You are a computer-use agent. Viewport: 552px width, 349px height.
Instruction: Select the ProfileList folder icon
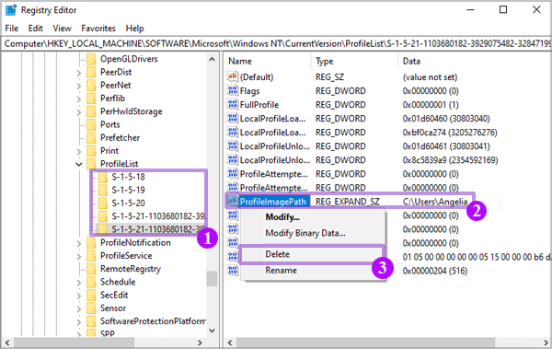click(x=91, y=164)
